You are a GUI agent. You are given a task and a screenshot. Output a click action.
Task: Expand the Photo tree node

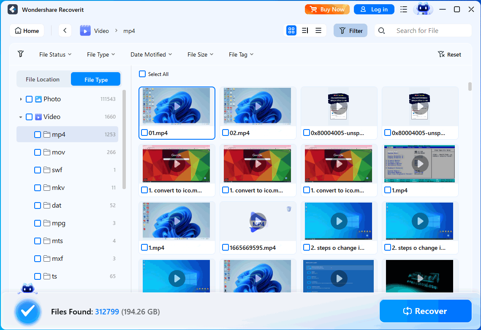(21, 99)
